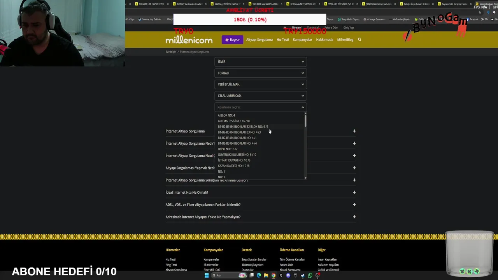Close the FOLKART LIFE HAVUZ CEPHE tab

pyautogui.click(x=168, y=4)
